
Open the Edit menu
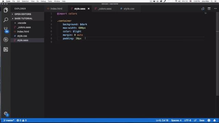(x=18, y=1)
